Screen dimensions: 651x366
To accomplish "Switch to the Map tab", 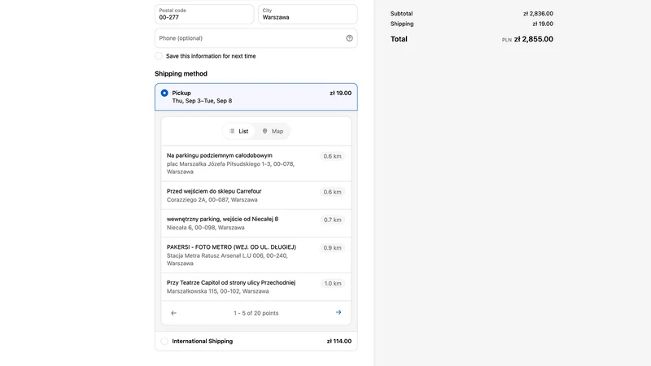I will tap(273, 131).
